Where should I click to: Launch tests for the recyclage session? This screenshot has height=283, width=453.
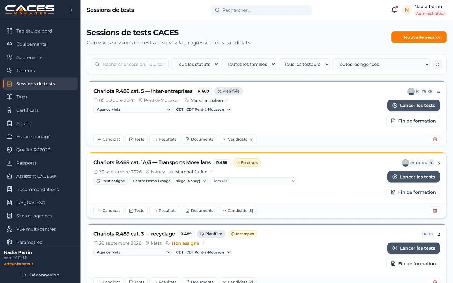pyautogui.click(x=413, y=248)
